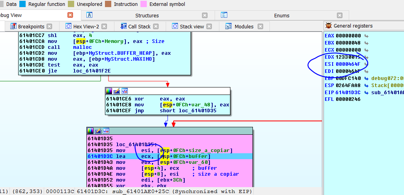404x195 pixels.
Task: Switch to the Structures tab
Action: [147, 15]
